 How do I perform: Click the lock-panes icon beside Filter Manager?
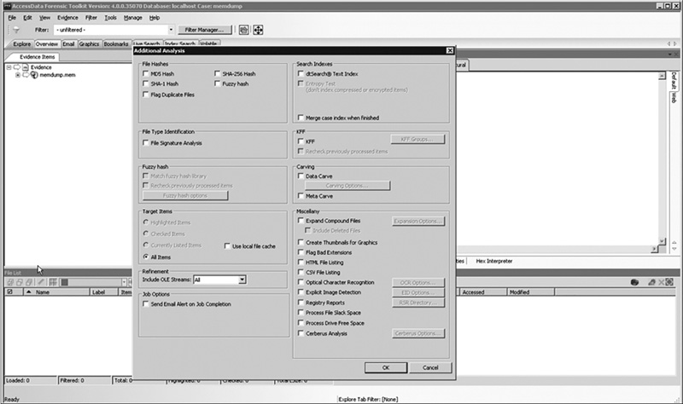(244, 30)
